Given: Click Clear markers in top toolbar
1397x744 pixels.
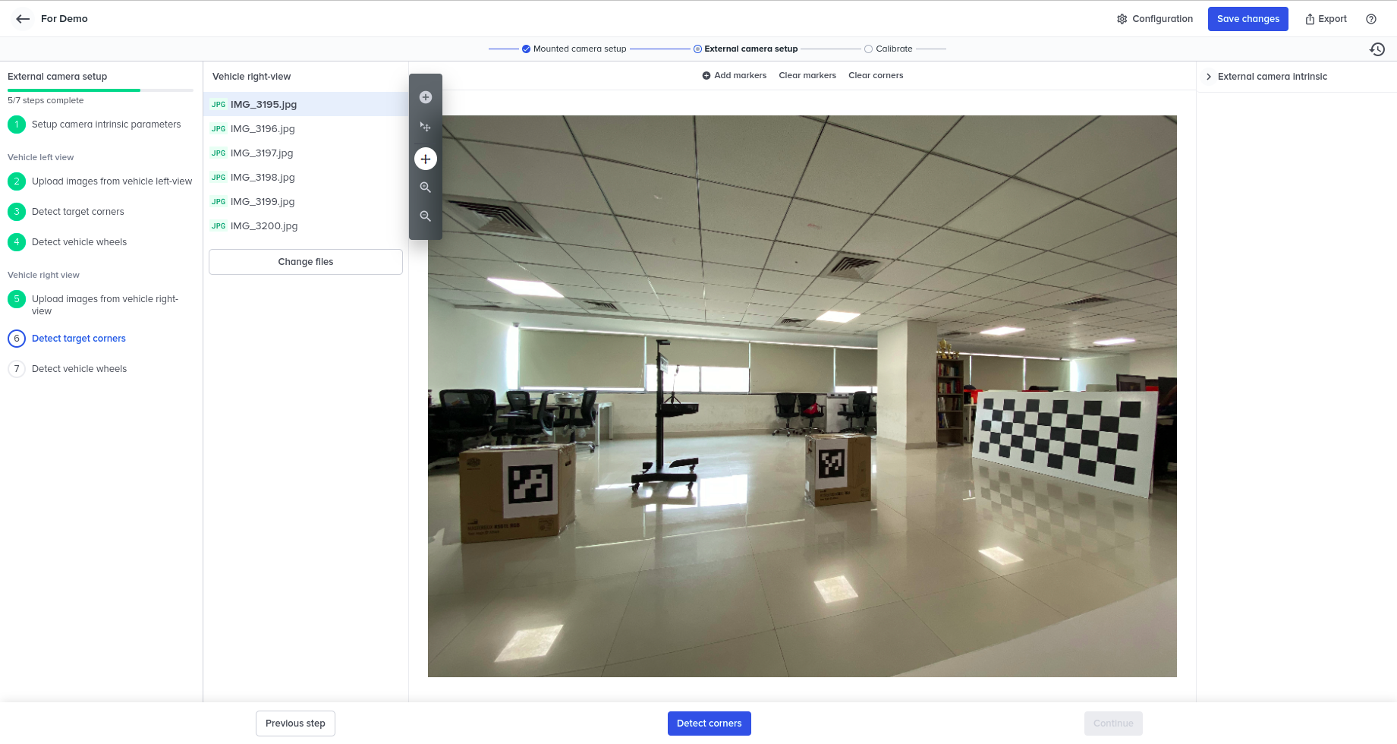Looking at the screenshot, I should 807,75.
